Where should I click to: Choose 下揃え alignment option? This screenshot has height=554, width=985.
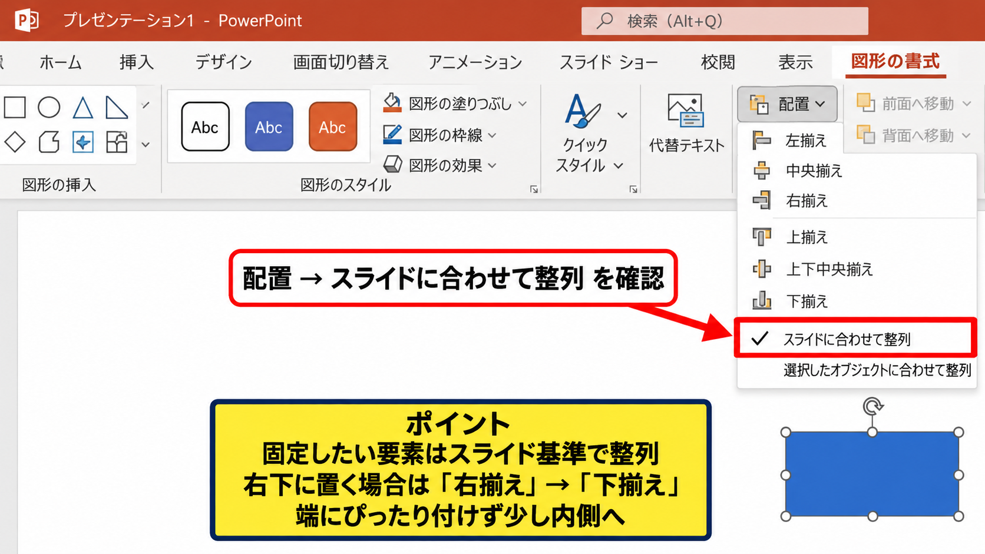857,301
